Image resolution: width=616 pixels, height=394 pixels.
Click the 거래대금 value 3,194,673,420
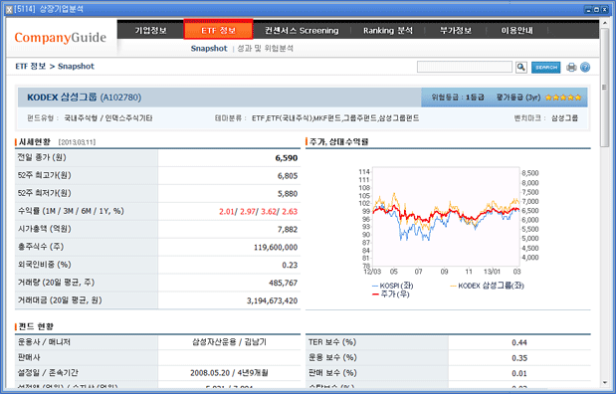point(272,300)
